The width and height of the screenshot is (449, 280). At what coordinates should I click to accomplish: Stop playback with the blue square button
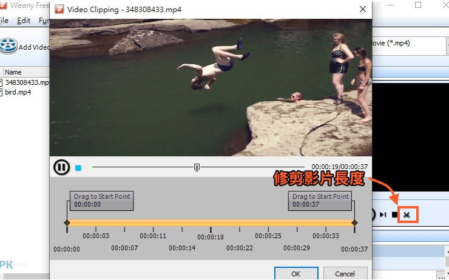click(x=78, y=168)
